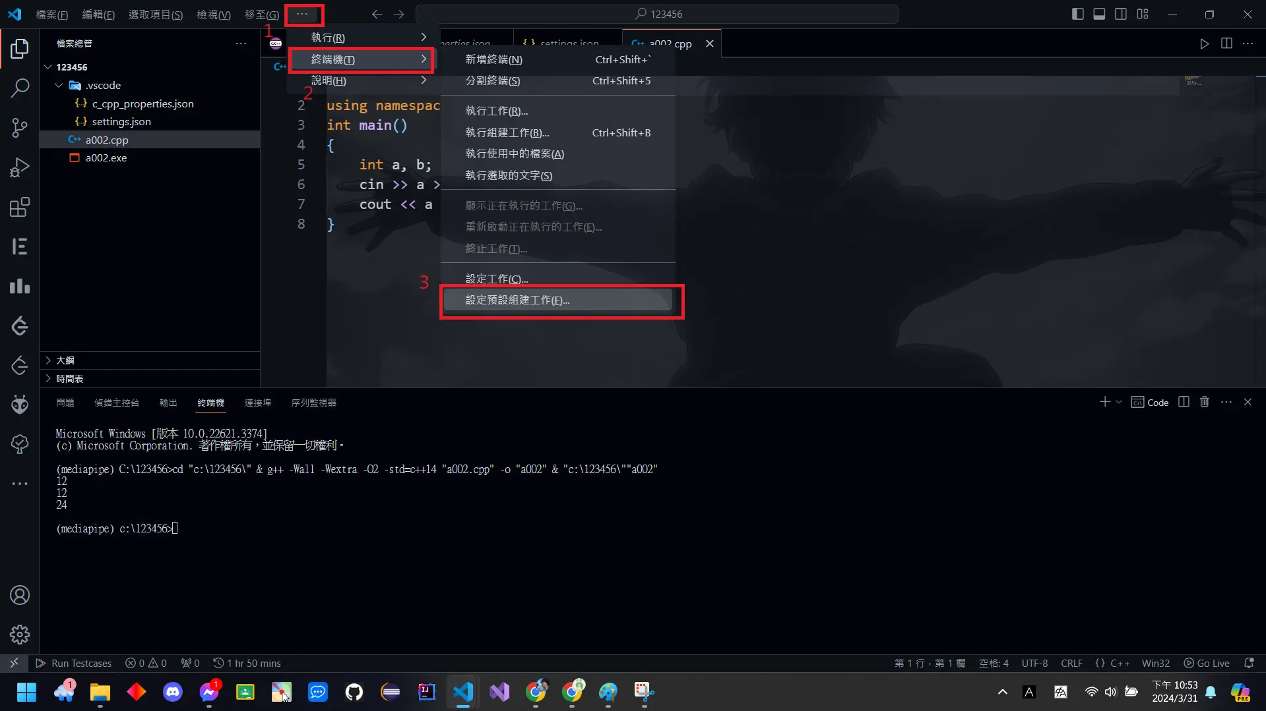This screenshot has height=711, width=1266.
Task: Toggle primary sidebar visibility
Action: 1077,14
